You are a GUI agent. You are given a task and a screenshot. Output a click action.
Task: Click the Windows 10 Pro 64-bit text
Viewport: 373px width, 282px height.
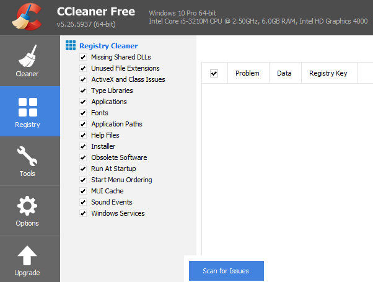coord(182,13)
